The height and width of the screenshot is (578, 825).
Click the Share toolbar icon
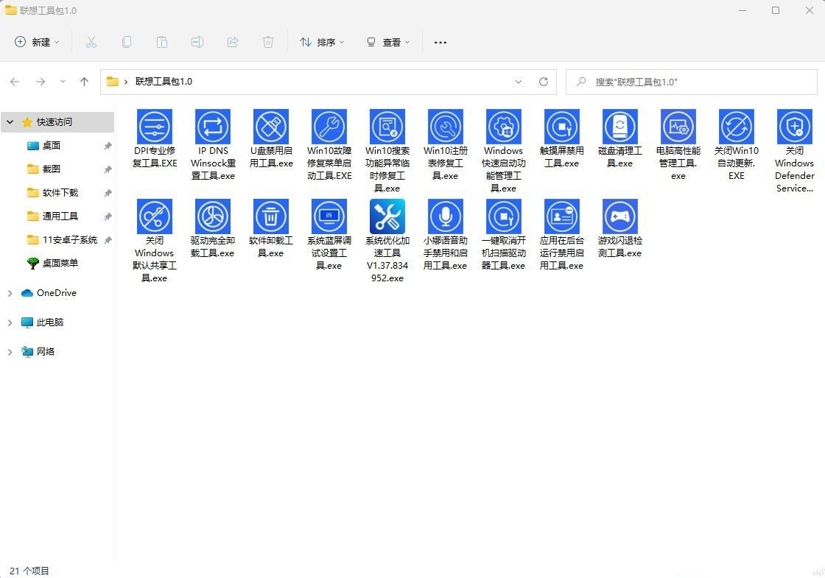click(233, 42)
